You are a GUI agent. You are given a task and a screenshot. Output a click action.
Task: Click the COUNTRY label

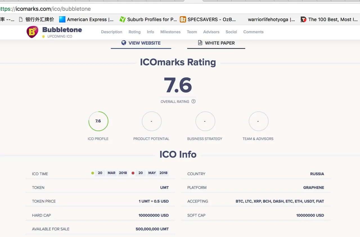(x=196, y=174)
